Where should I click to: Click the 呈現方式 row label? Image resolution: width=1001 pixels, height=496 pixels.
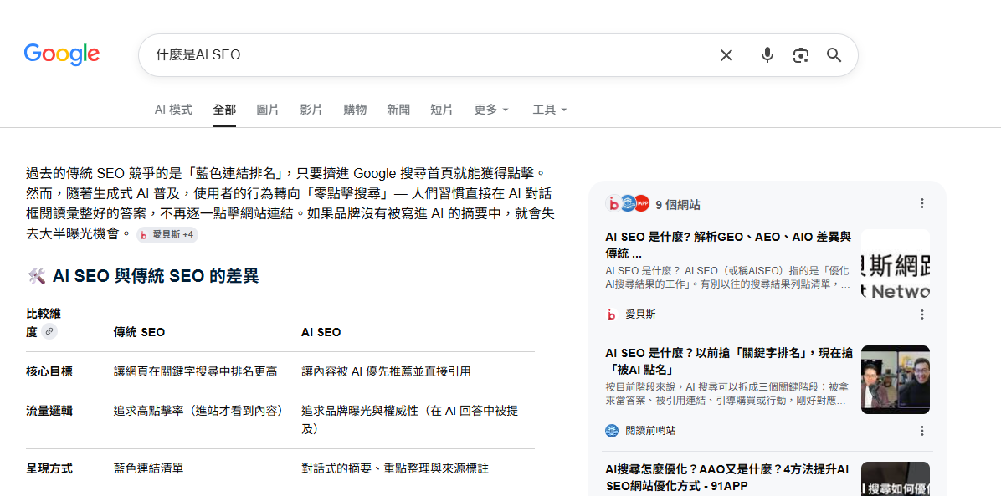[49, 468]
